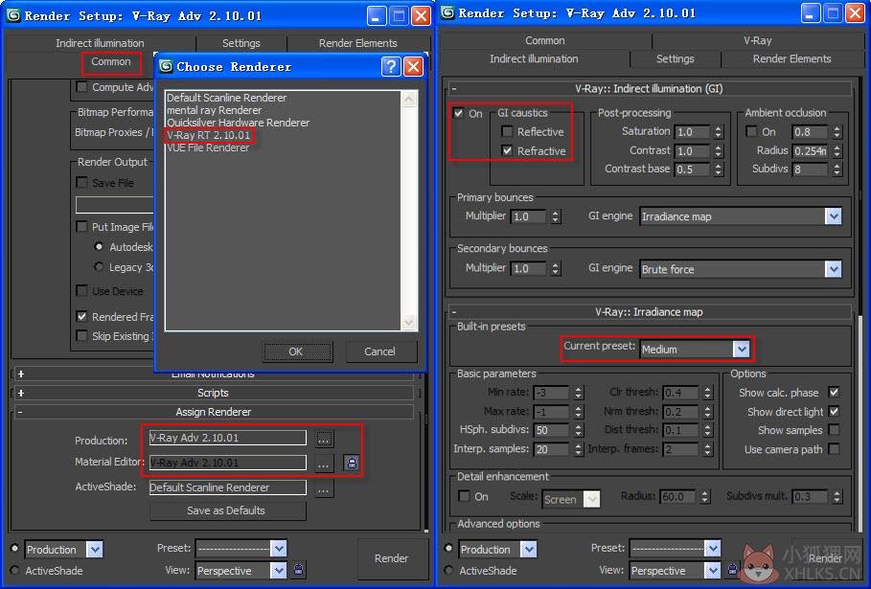
Task: Select mental ray Renderer in list
Action: pos(215,110)
